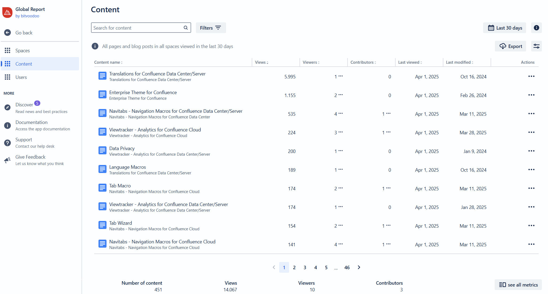This screenshot has width=548, height=294.
Task: Open actions menu for Data Privacy row
Action: coord(531,151)
